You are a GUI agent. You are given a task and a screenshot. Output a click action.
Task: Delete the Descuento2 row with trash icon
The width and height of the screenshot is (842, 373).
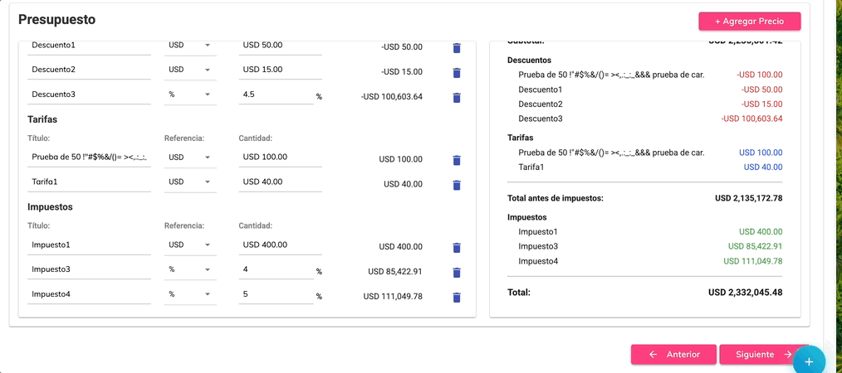click(456, 72)
